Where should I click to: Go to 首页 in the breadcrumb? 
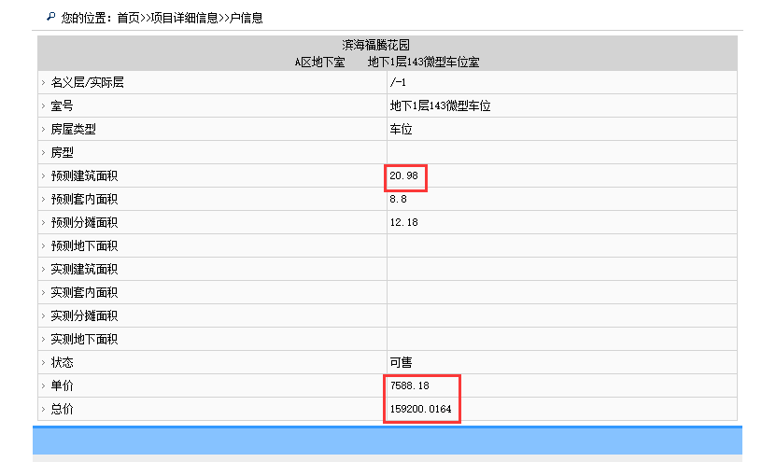point(128,18)
